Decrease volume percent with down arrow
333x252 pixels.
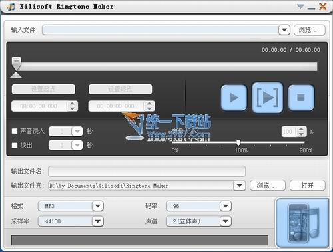tap(301, 134)
